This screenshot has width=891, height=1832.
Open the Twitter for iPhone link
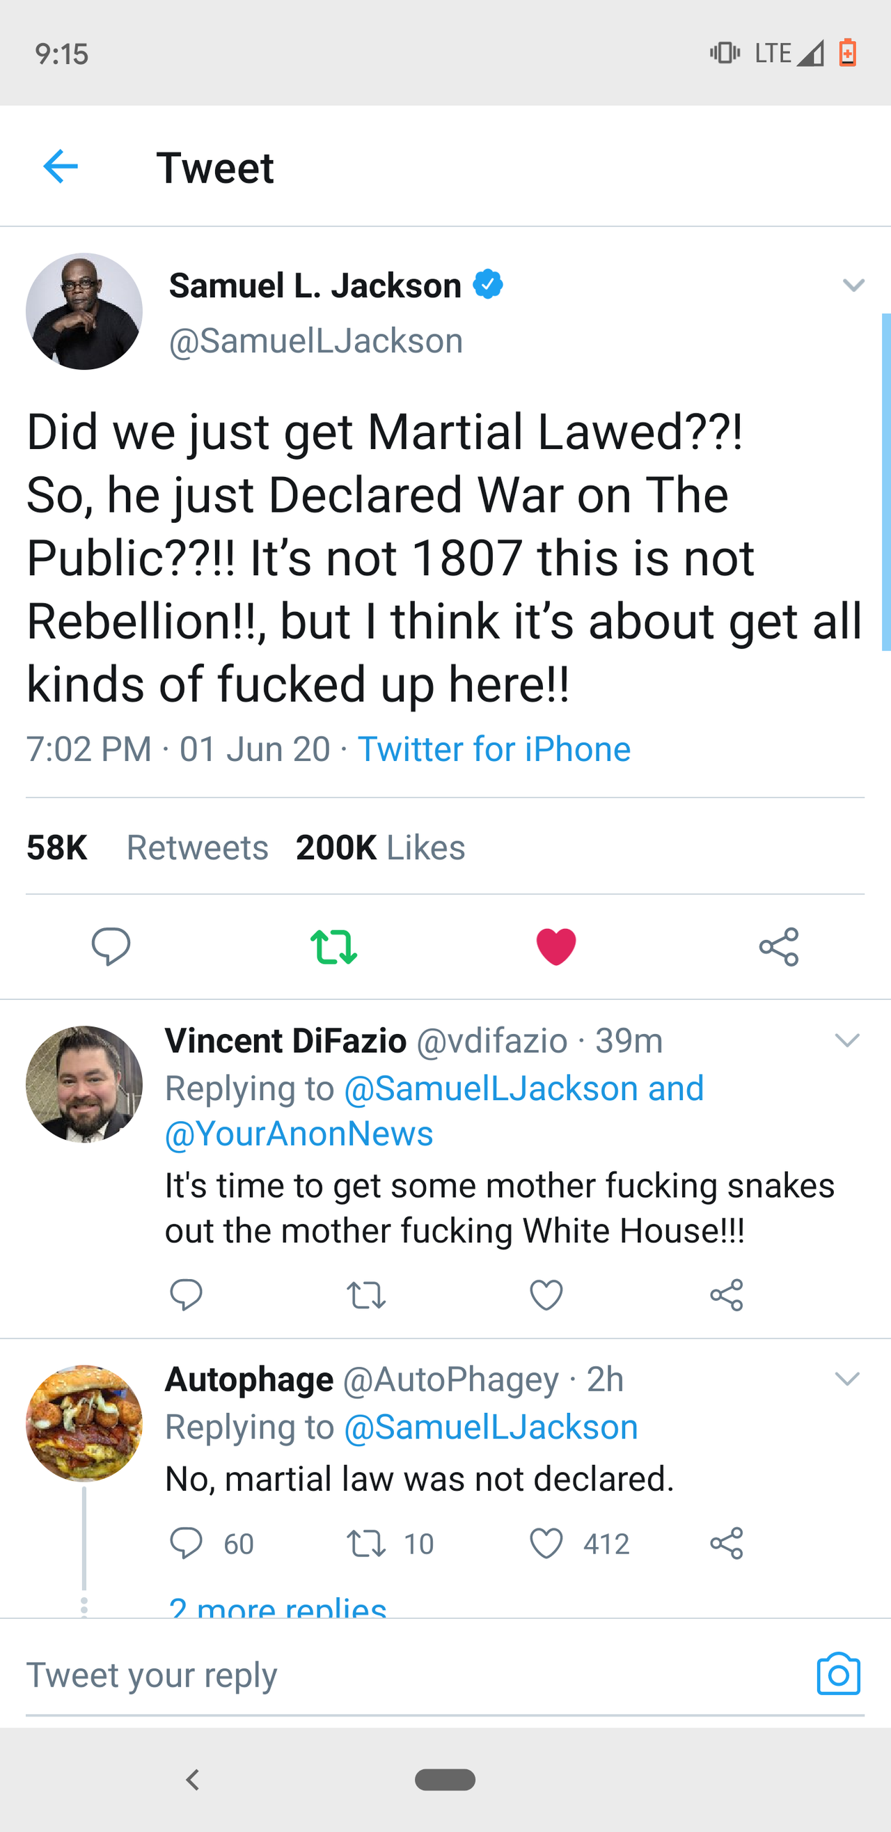494,749
